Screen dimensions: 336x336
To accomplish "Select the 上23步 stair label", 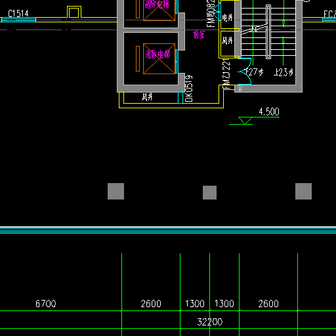I will coord(283,72).
